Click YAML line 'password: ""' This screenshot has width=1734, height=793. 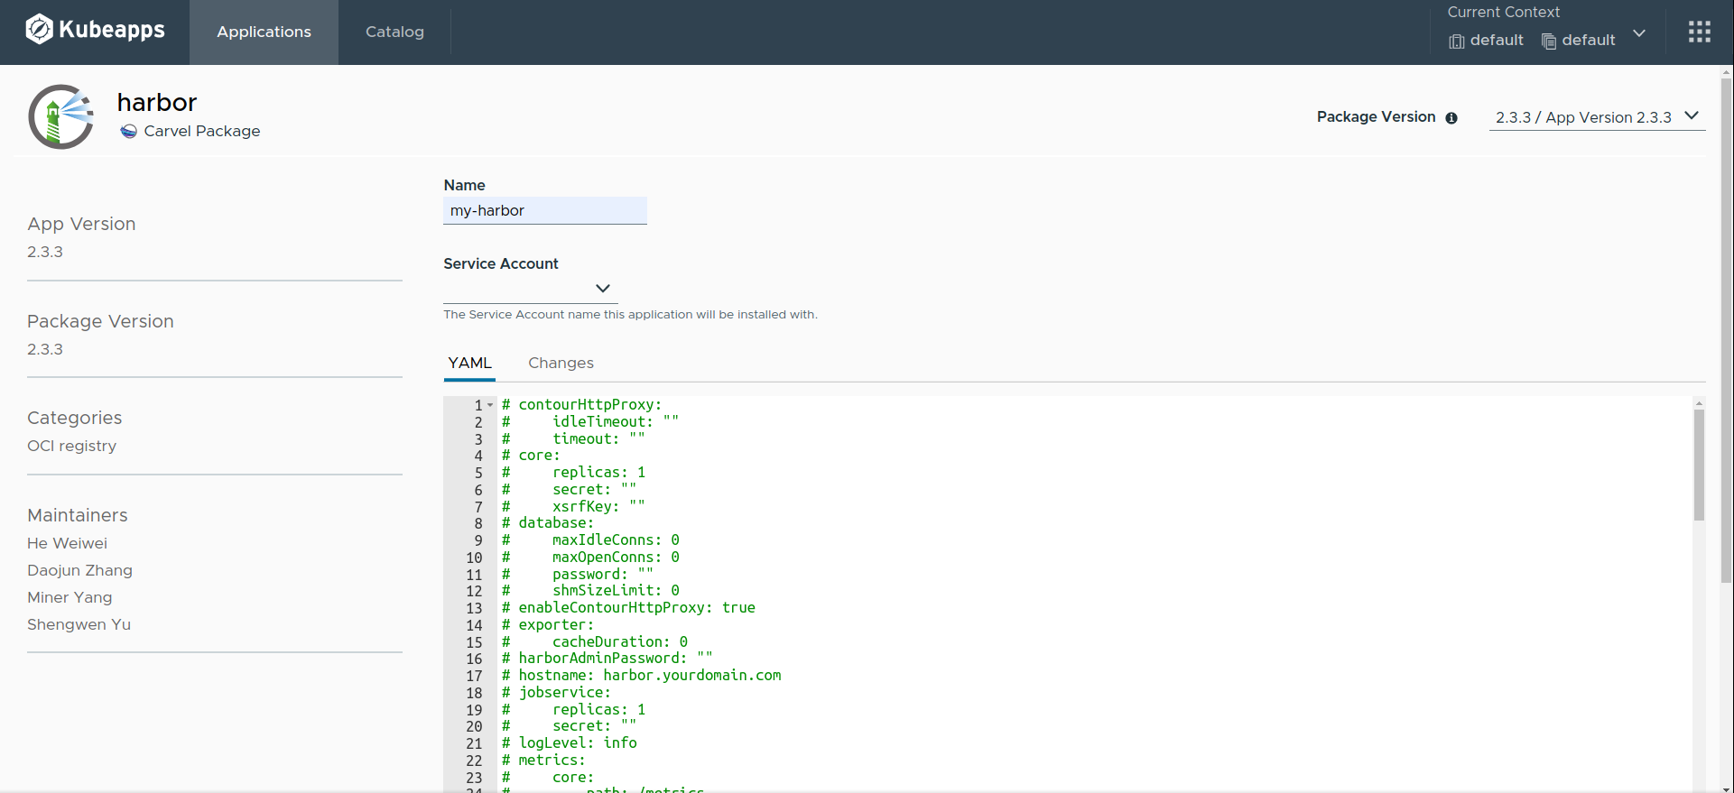(x=603, y=575)
